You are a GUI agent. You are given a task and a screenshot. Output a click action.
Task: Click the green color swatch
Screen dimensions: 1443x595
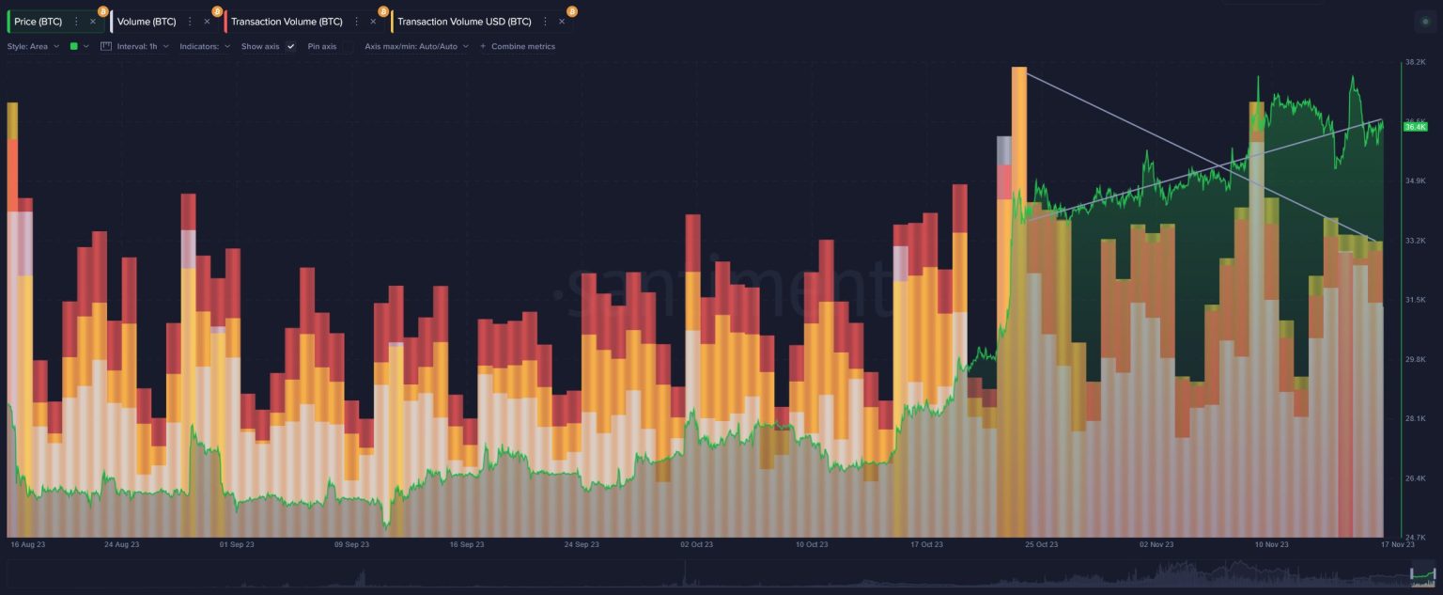(74, 46)
